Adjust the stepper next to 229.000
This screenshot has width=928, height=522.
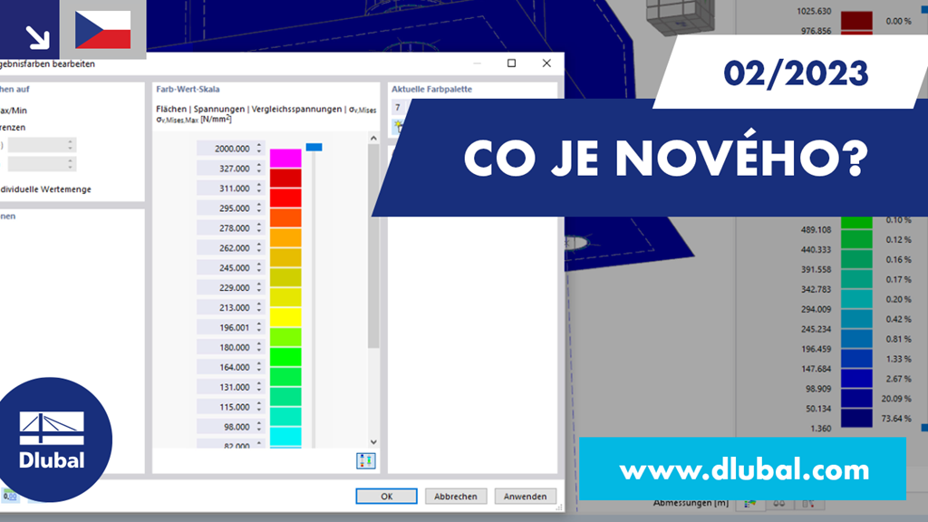click(x=259, y=287)
